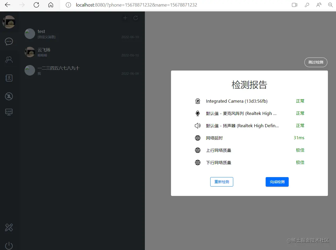Click the power logout icon
This screenshot has width=336, height=250.
pyautogui.click(x=9, y=246)
